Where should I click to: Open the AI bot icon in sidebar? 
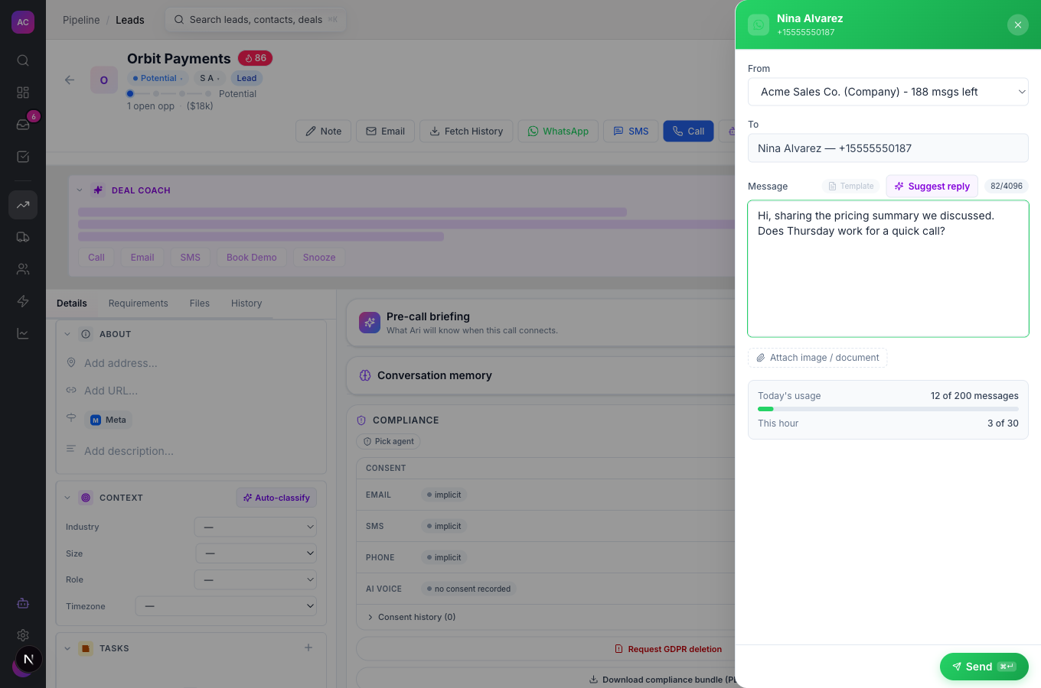pyautogui.click(x=23, y=603)
